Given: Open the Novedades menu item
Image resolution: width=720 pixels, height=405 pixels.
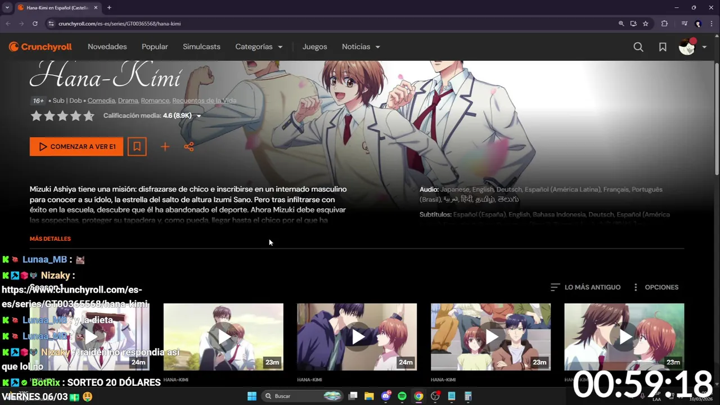Looking at the screenshot, I should click(x=107, y=47).
